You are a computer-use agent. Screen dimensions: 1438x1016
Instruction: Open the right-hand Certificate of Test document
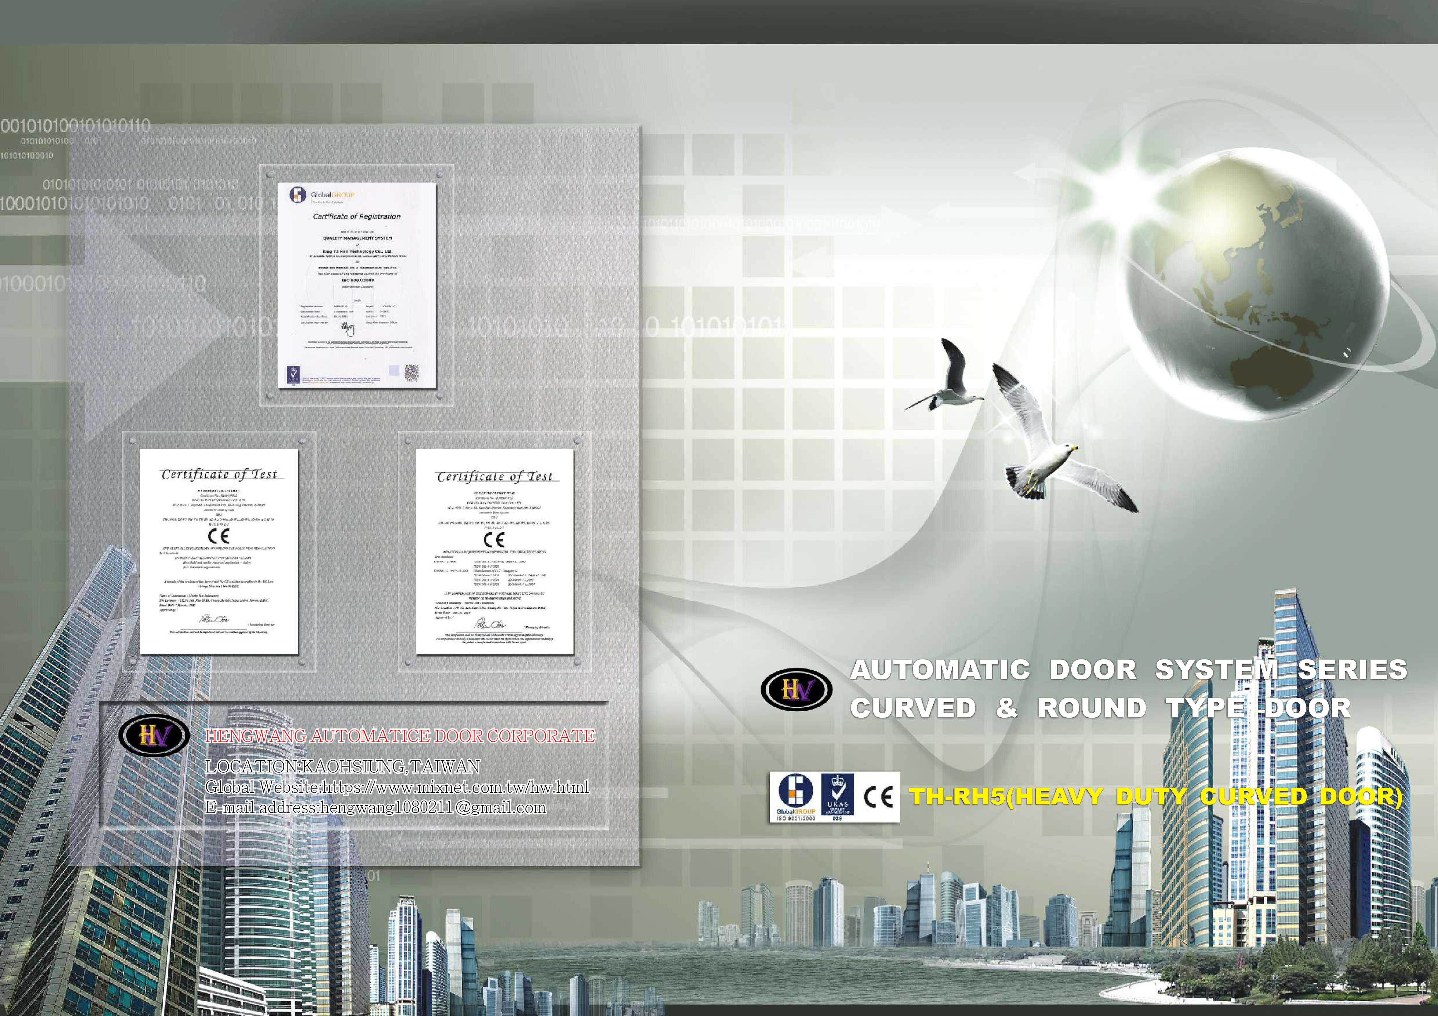495,552
